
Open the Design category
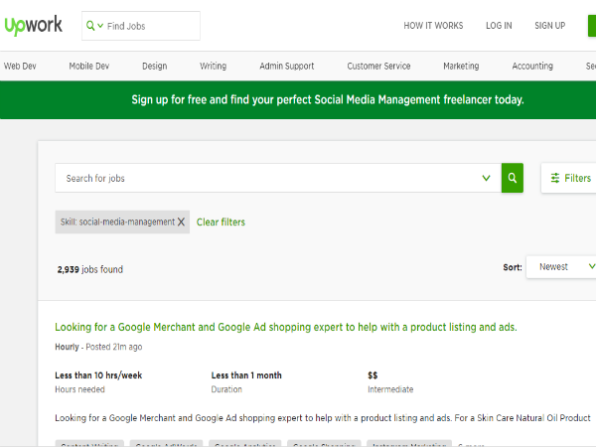tap(154, 67)
